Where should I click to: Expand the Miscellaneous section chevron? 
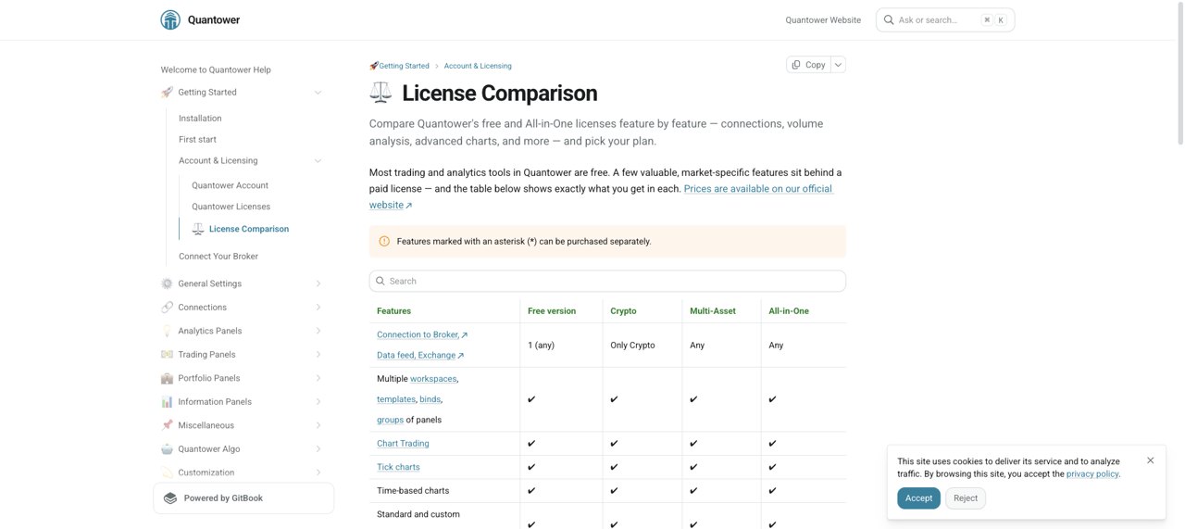click(318, 425)
